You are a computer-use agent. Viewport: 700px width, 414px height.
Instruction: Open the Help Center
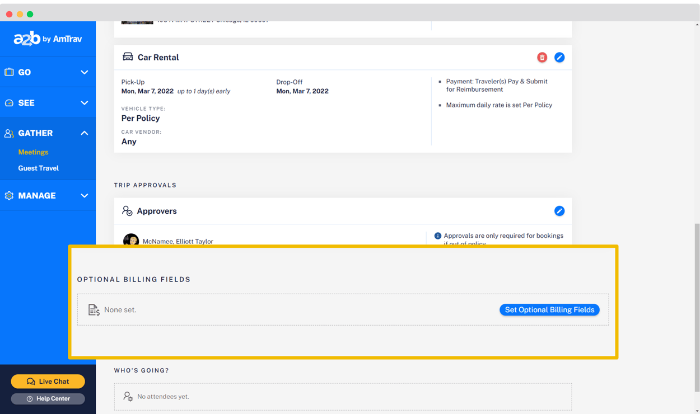click(x=48, y=398)
